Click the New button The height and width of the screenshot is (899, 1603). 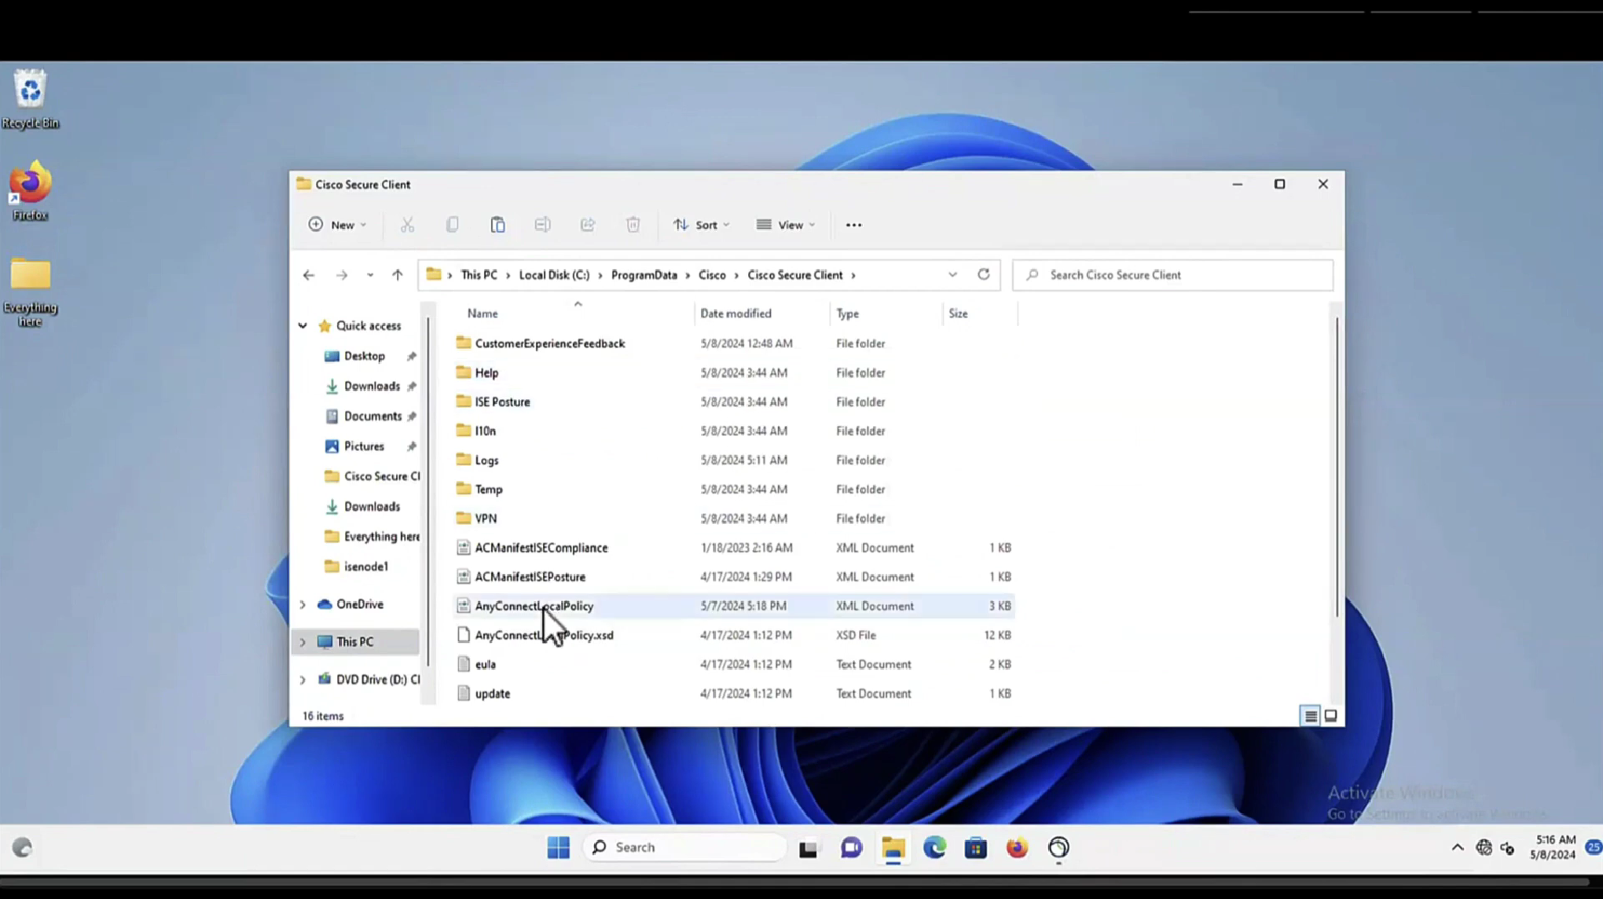point(337,225)
